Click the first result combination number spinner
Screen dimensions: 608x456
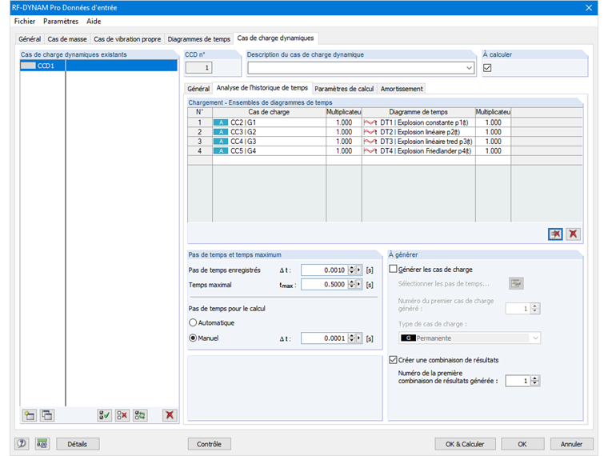535,381
